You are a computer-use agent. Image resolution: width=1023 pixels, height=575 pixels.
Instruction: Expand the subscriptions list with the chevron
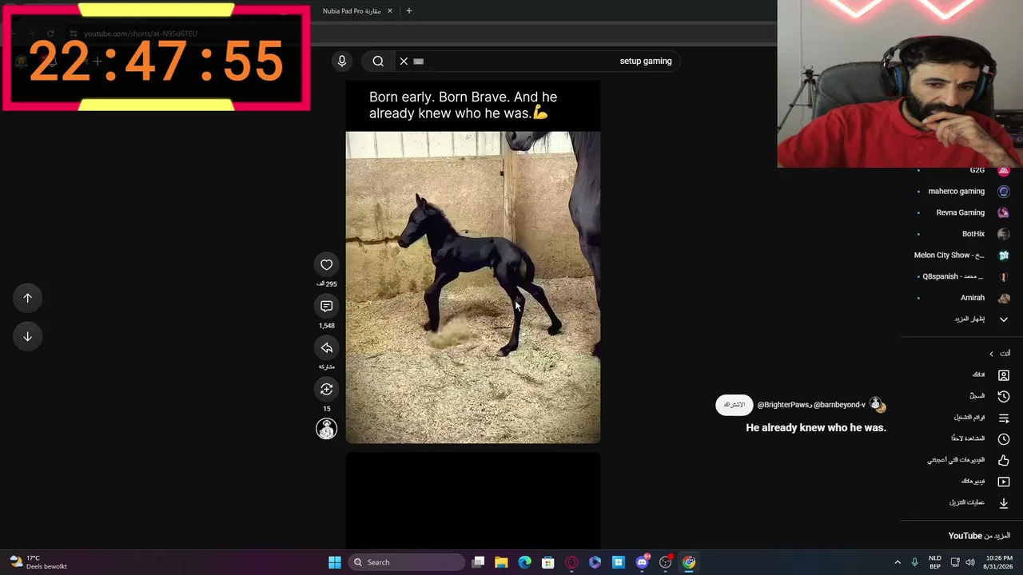(x=1004, y=319)
